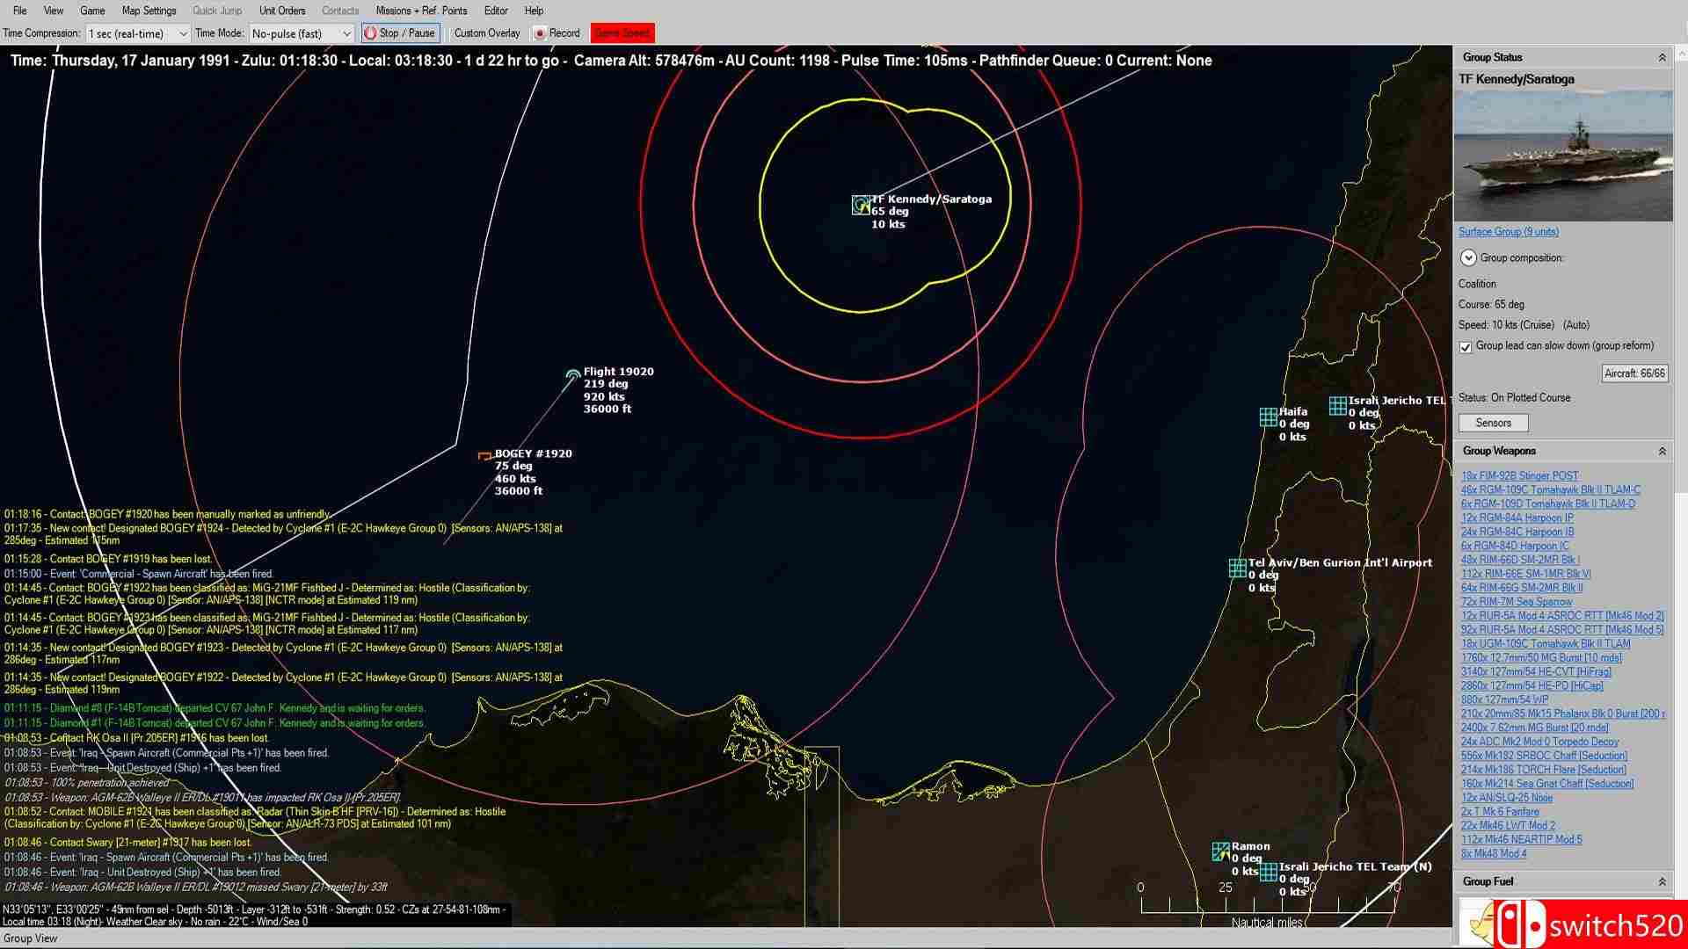Select the Israeli Jericho TEL Team icon
The image size is (1688, 949).
(1269, 872)
